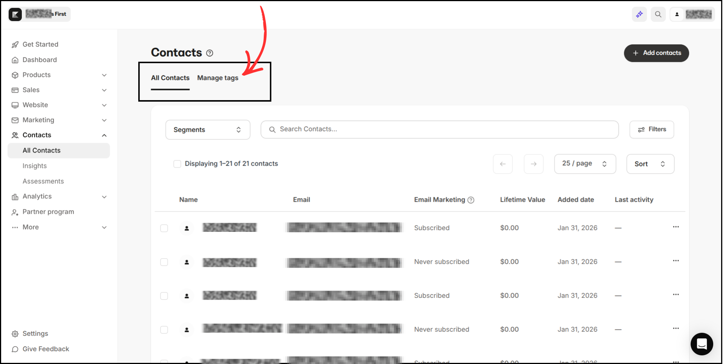Image resolution: width=723 pixels, height=364 pixels.
Task: Select all contacts via the header checkbox
Action: pos(177,164)
